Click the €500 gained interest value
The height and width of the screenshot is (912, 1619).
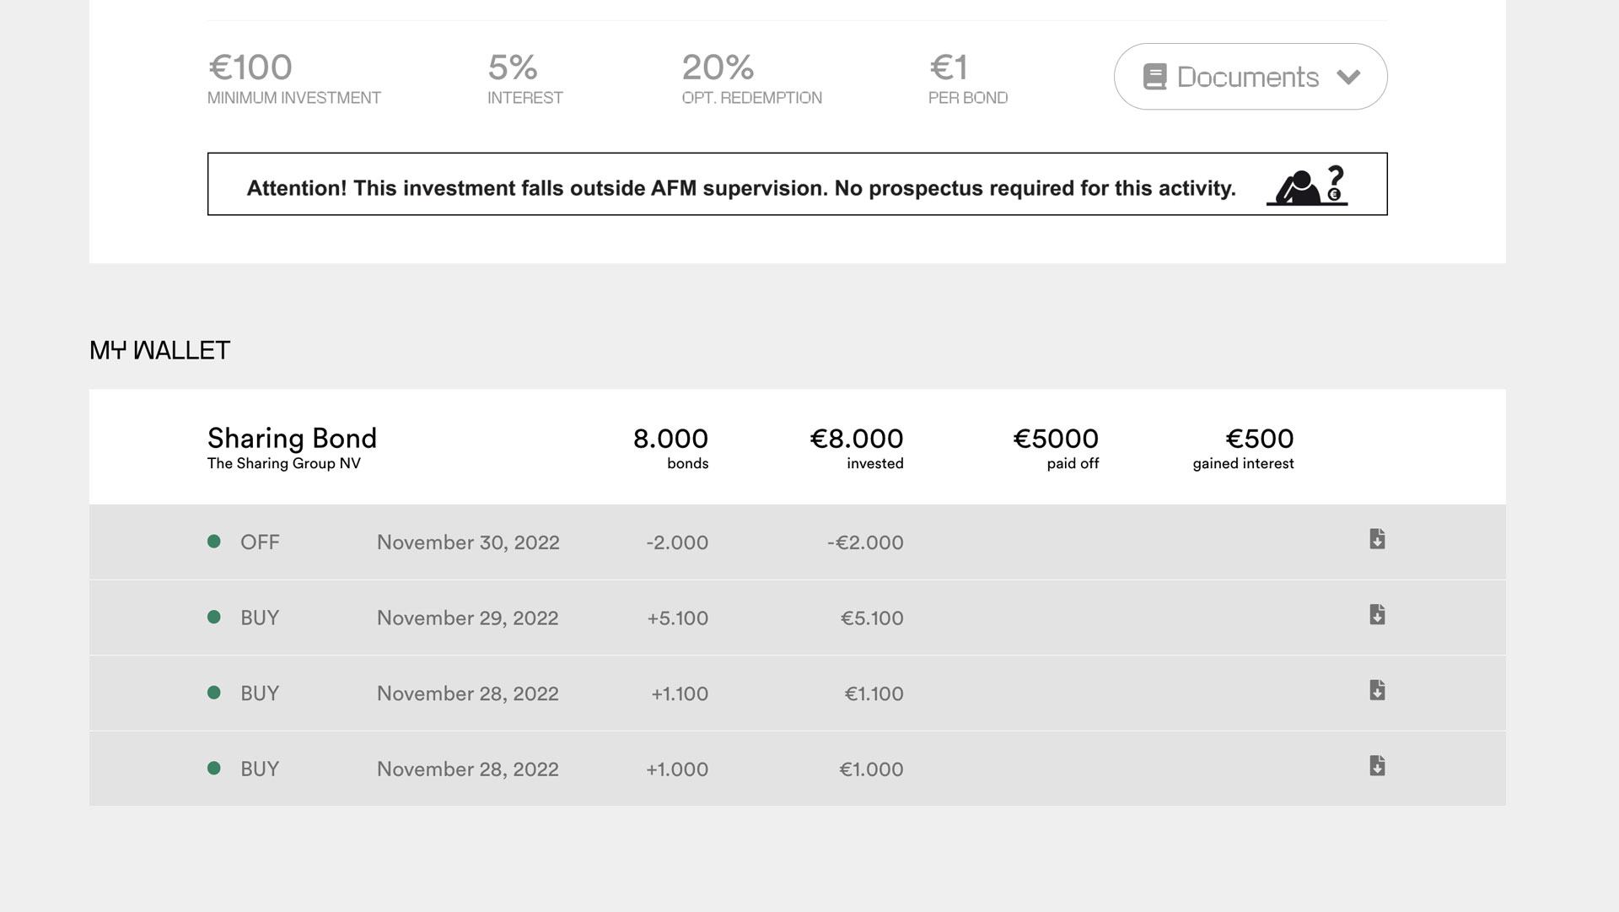tap(1260, 439)
